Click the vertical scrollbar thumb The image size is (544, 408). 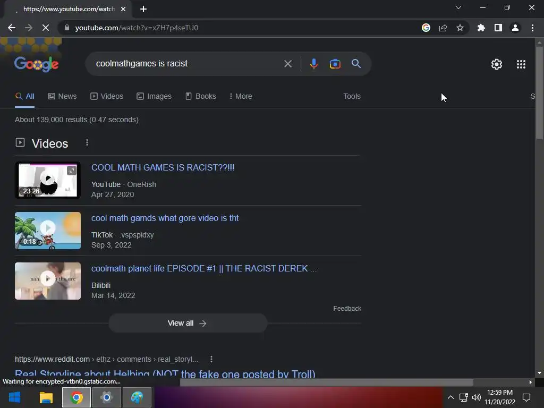pos(539,92)
